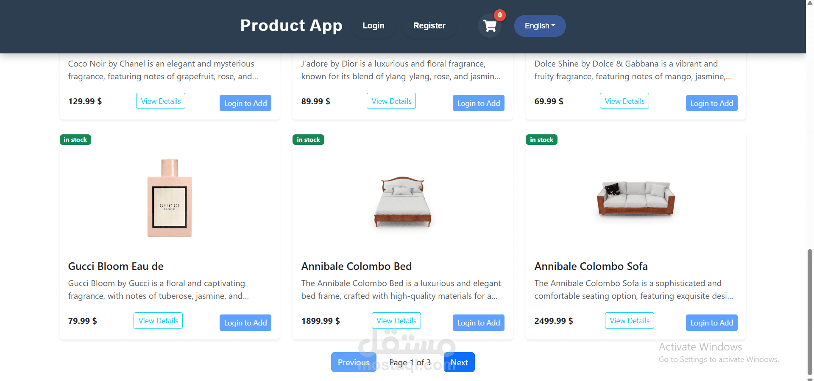This screenshot has height=381, width=814.
Task: View Details for Gucci Bloom perfume
Action: coord(158,321)
